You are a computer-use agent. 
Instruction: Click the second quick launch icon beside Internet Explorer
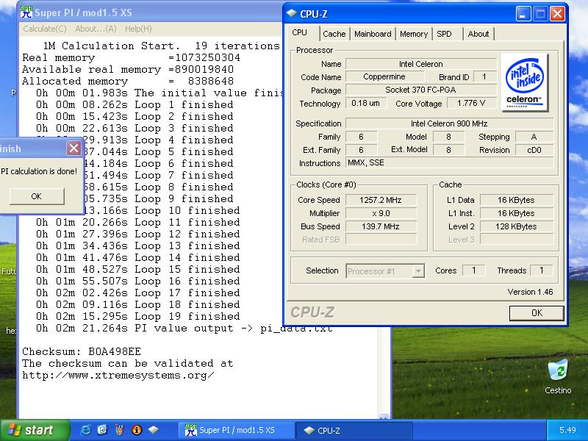tap(102, 430)
